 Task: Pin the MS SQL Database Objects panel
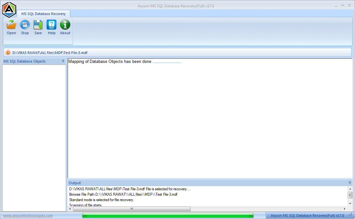[63, 61]
